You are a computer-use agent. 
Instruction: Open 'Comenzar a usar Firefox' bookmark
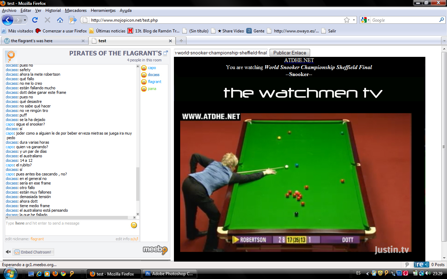pyautogui.click(x=61, y=31)
